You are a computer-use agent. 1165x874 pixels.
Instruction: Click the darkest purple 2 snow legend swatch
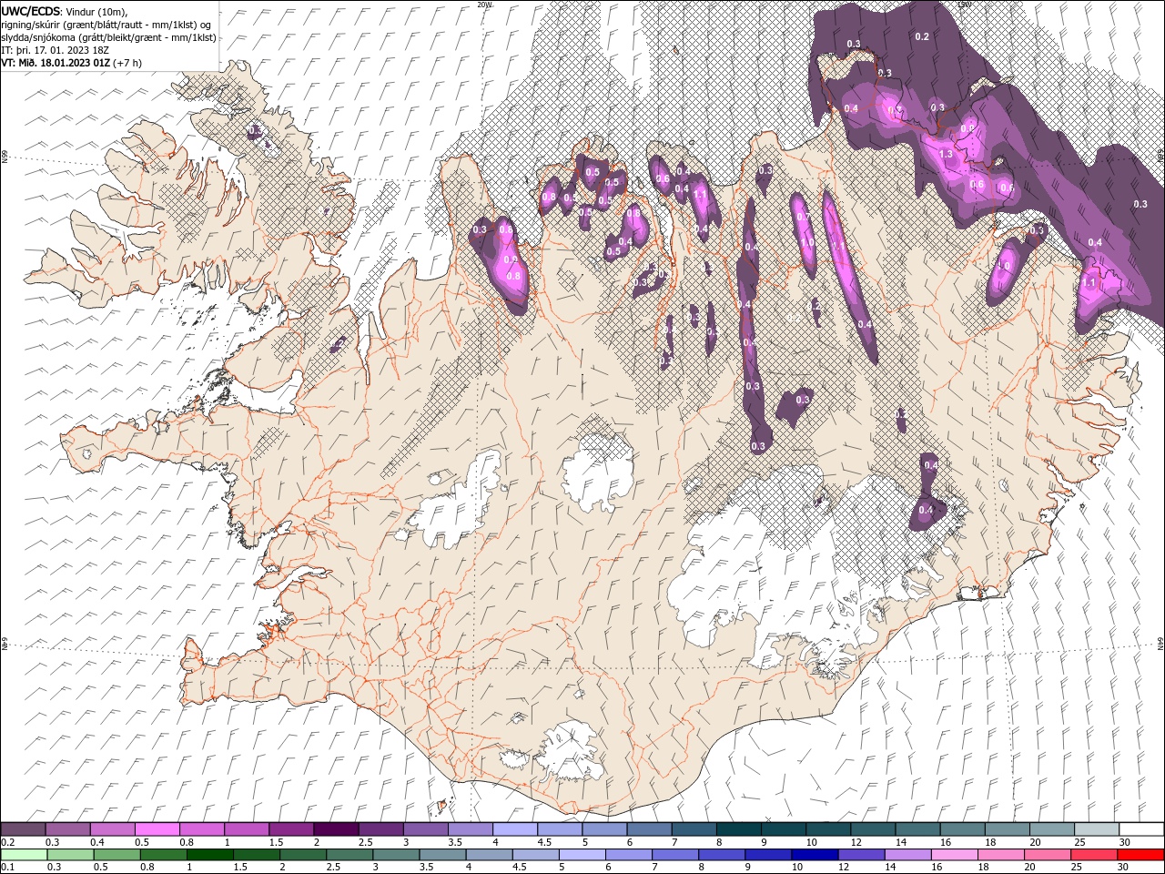point(336,829)
